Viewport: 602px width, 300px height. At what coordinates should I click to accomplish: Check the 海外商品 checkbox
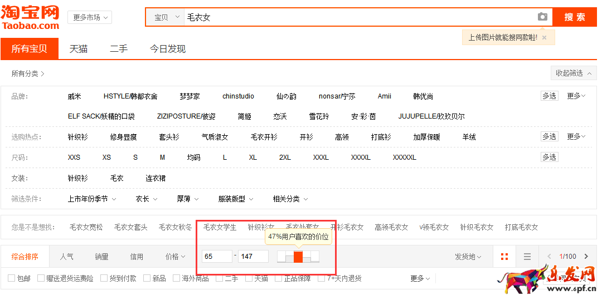coord(176,278)
